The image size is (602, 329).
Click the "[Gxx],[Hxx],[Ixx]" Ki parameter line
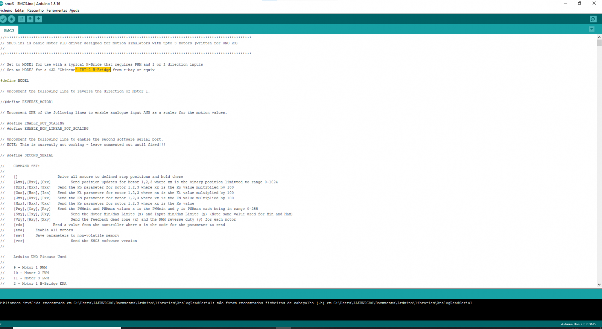pos(117,193)
